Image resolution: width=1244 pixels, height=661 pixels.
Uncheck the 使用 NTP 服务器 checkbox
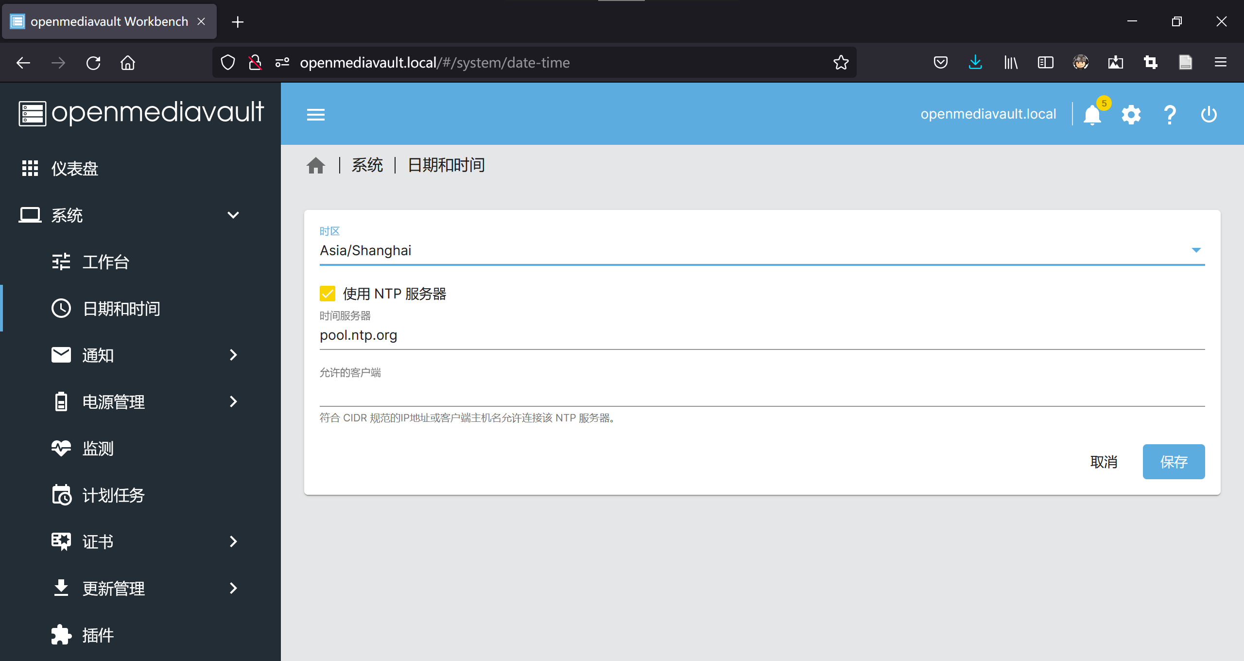(x=328, y=294)
